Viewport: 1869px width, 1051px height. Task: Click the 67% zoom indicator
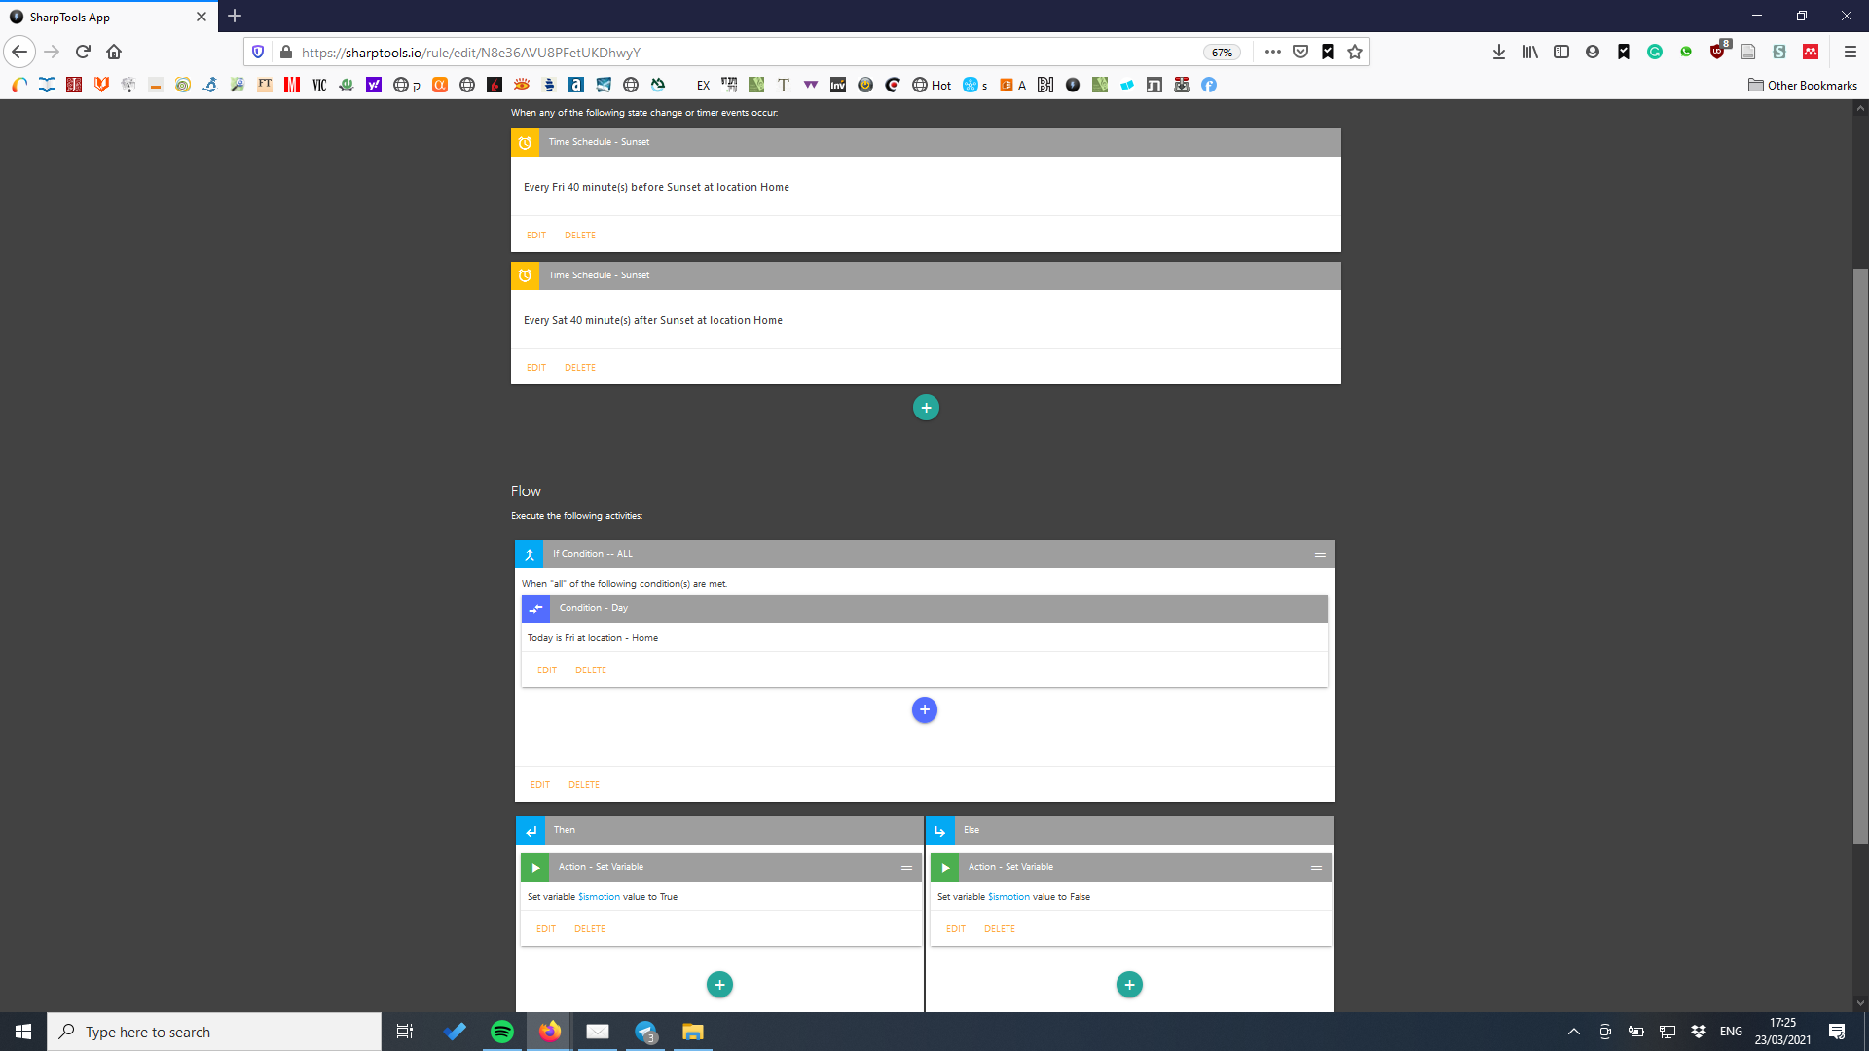[x=1222, y=52]
